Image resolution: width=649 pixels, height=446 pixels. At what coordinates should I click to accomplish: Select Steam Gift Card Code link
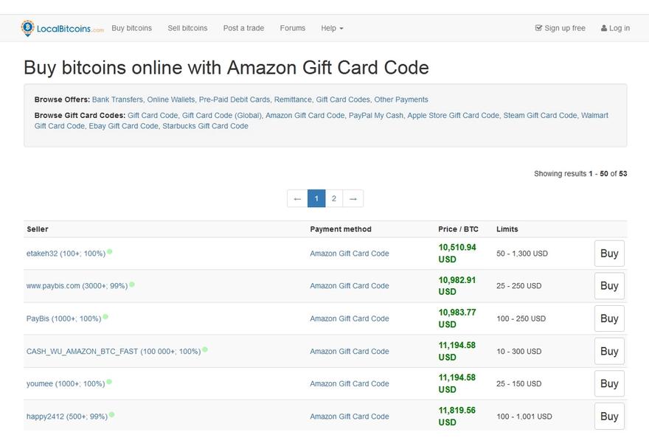[540, 116]
